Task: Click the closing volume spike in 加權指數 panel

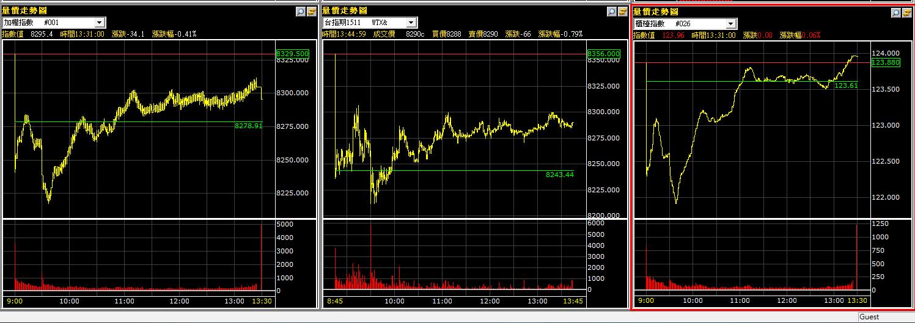Action: pyautogui.click(x=262, y=257)
